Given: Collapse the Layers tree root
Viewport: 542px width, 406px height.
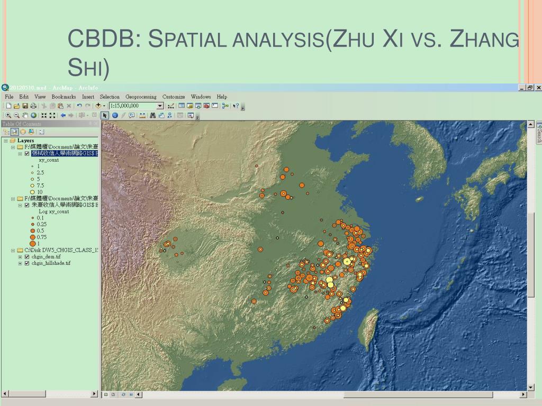Looking at the screenshot, I should (x=6, y=141).
